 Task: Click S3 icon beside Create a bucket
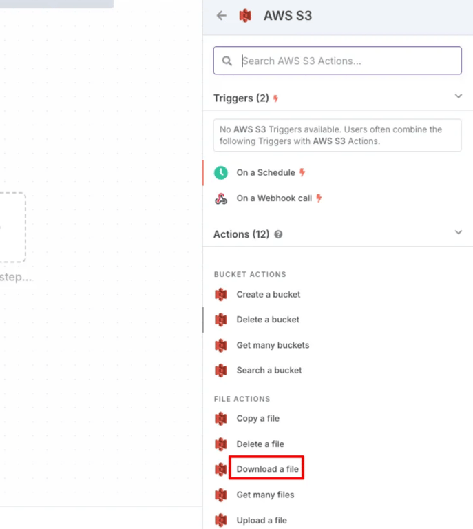[x=221, y=295]
